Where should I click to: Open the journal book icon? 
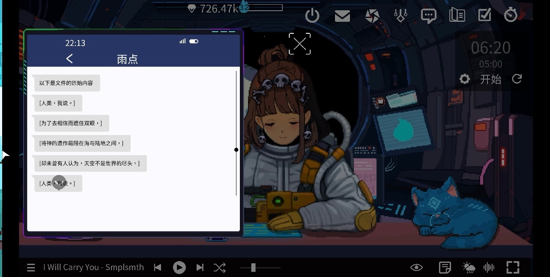tap(457, 15)
